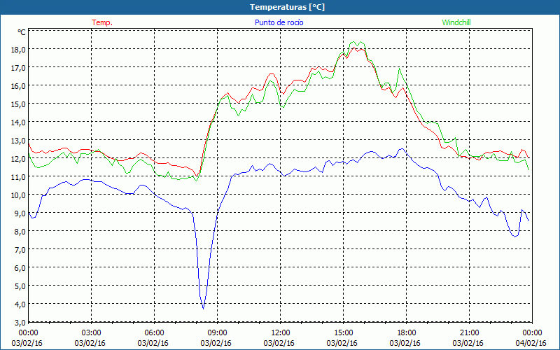Click the "06:00" time label
Screen dimensions: 560x350
pos(154,333)
